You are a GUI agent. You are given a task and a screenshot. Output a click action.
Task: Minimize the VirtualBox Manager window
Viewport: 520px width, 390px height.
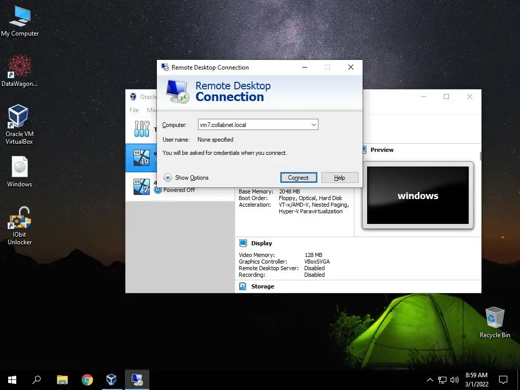coord(424,96)
